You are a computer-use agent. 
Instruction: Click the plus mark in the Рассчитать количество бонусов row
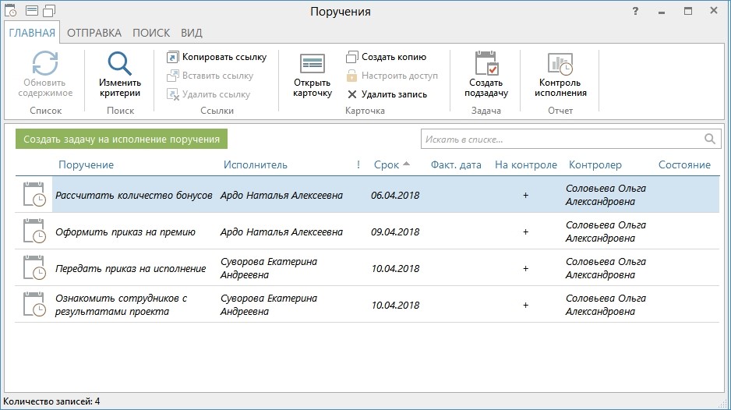coord(525,195)
